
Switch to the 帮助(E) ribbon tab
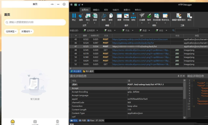click(x=138, y=10)
